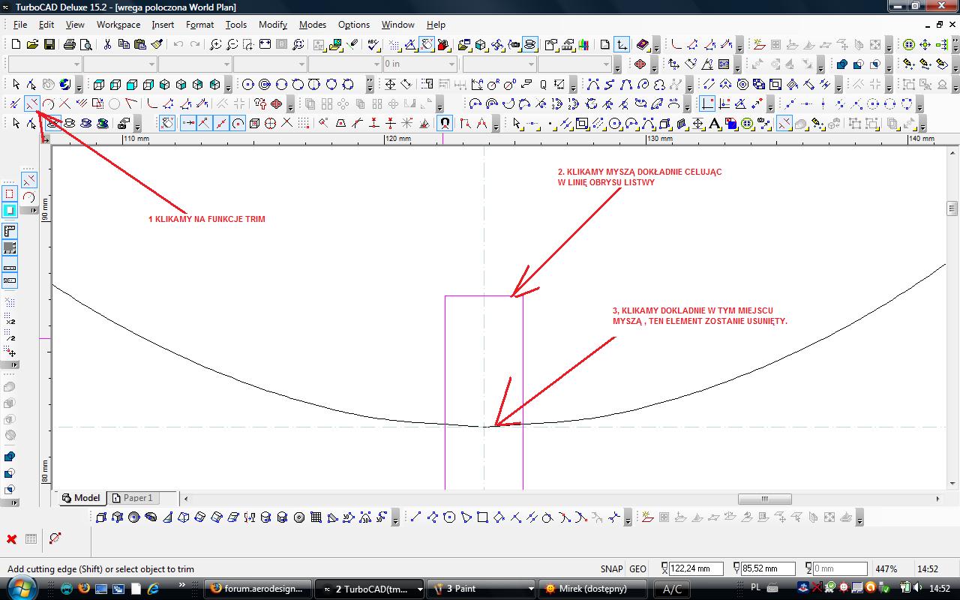The image size is (960, 600).
Task: Open forum.aerodesign taskbar button
Action: [x=258, y=589]
